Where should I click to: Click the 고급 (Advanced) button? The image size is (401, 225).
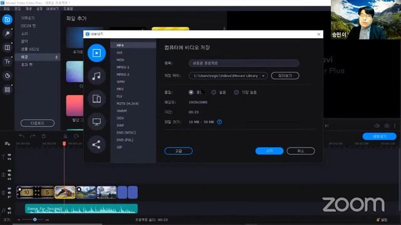point(179,151)
